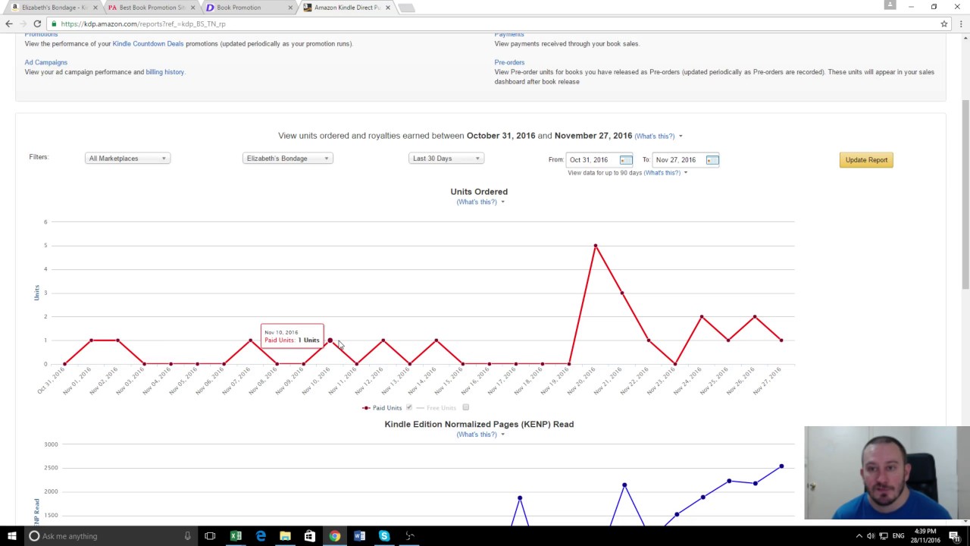This screenshot has height=546, width=970.
Task: Expand What's this under Units Ordered
Action: tap(480, 202)
